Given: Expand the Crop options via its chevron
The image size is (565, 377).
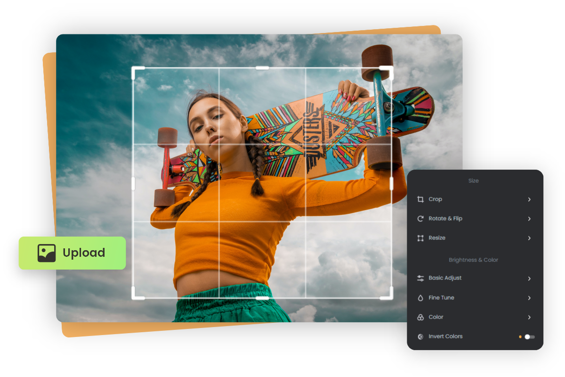Looking at the screenshot, I should [529, 199].
